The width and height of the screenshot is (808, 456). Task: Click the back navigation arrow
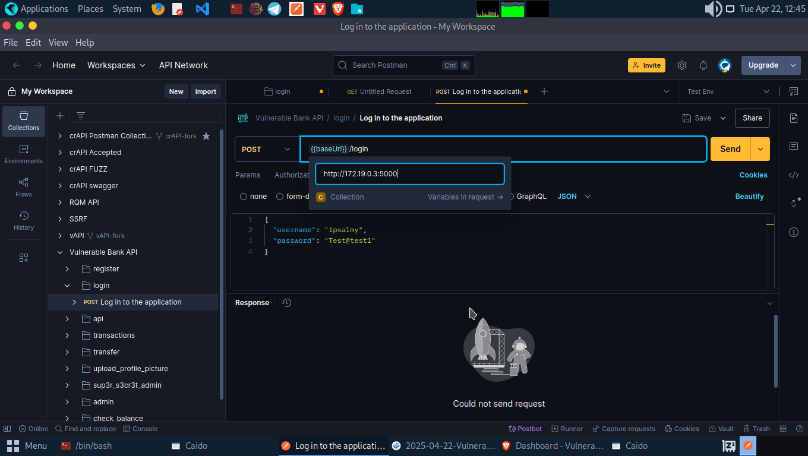(17, 65)
